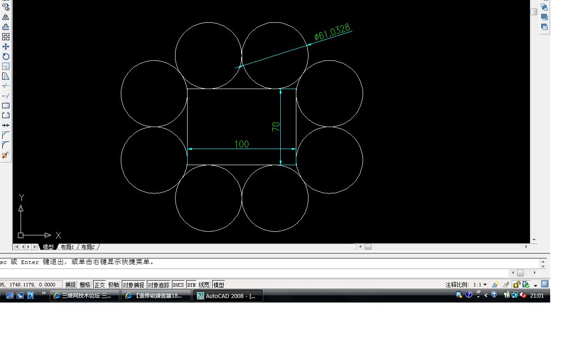The image size is (573, 358).
Task: Select the Join tool
Action: click(6, 125)
